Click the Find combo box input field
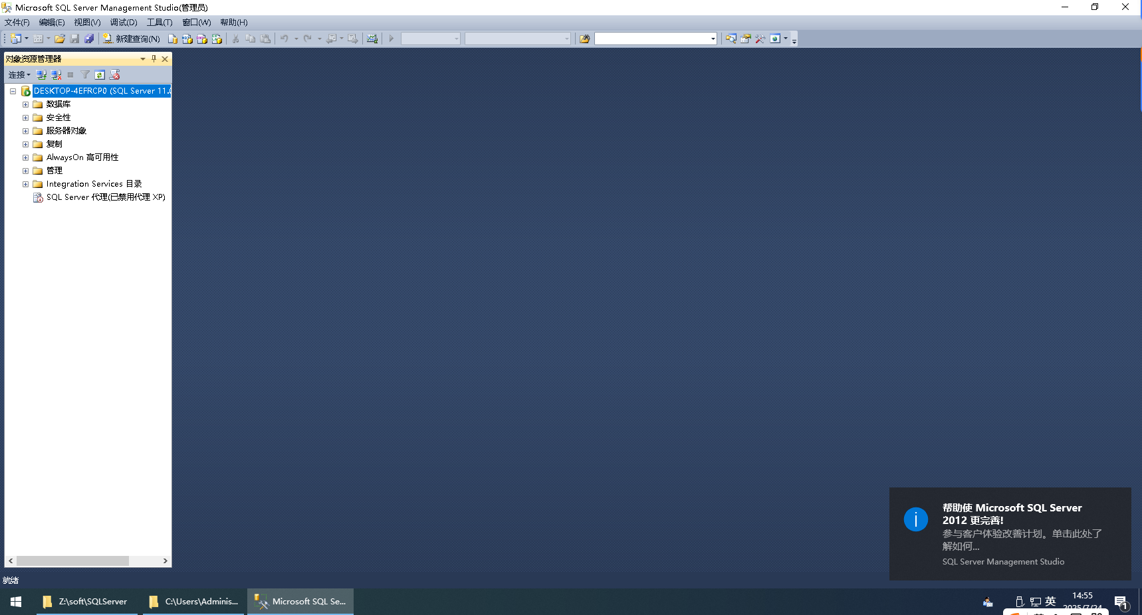This screenshot has height=615, width=1142. (652, 39)
